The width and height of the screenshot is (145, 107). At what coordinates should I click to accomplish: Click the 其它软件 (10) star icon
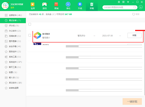[x=6, y=83]
